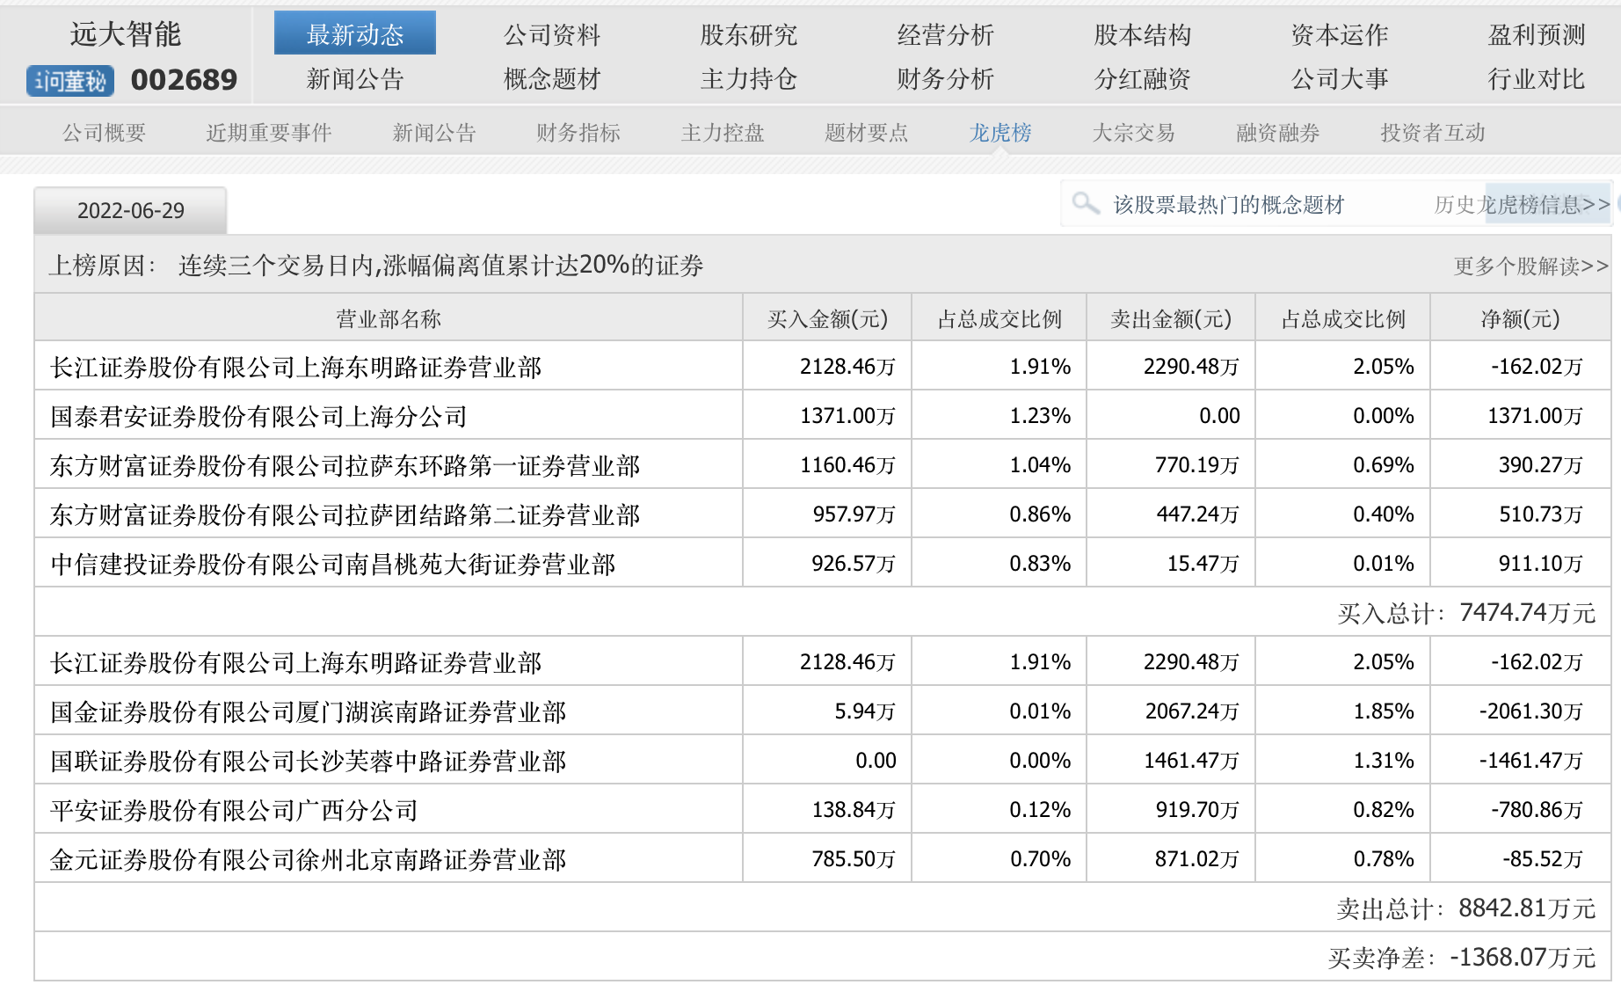Select the 2022-06-29 date tab
Viewport: 1621px width, 992px height.
click(x=130, y=211)
